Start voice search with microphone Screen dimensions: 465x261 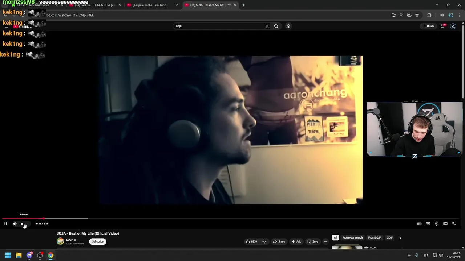(288, 26)
